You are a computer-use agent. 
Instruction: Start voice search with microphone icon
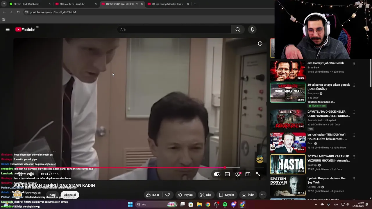pos(252,29)
